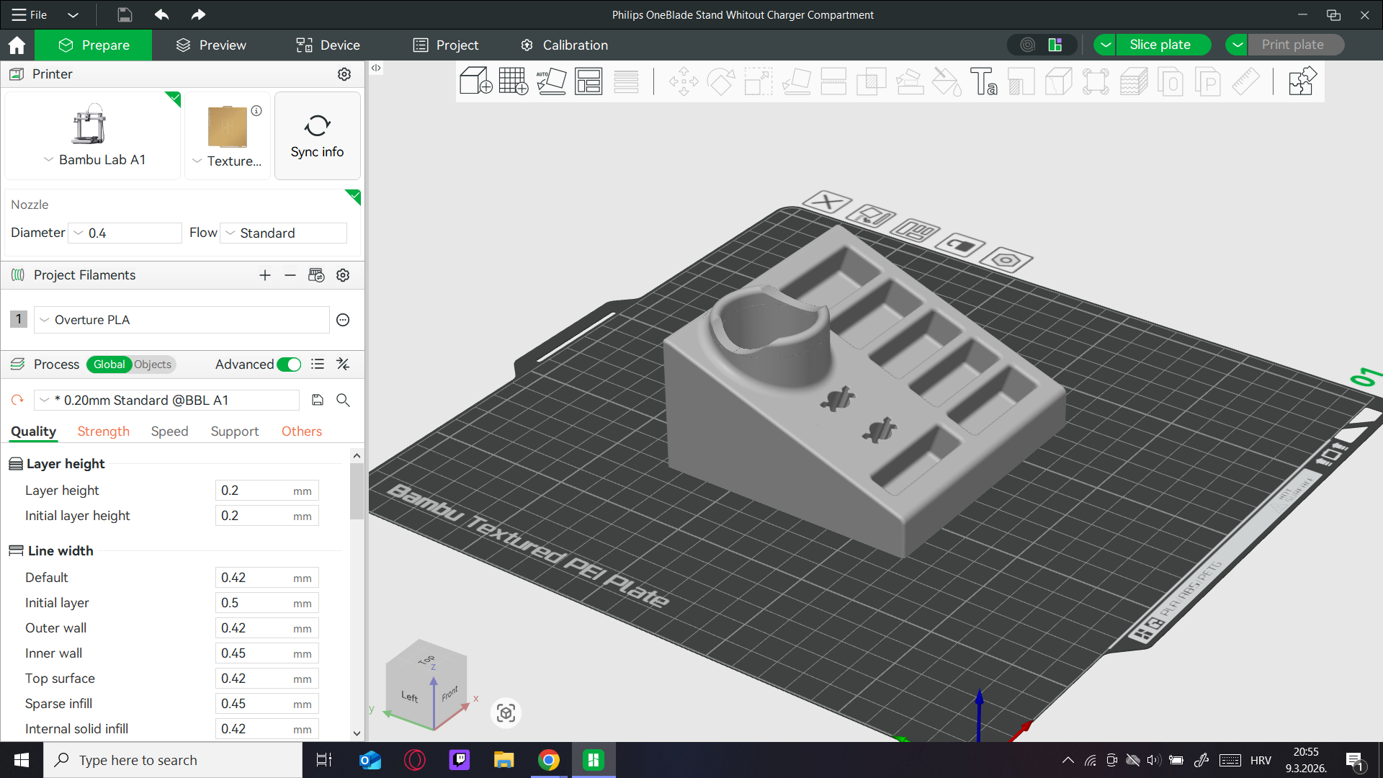The width and height of the screenshot is (1383, 778).
Task: Open Textured plate type dropdown
Action: coord(197,161)
